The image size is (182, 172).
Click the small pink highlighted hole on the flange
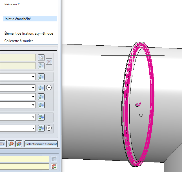coord(138,104)
